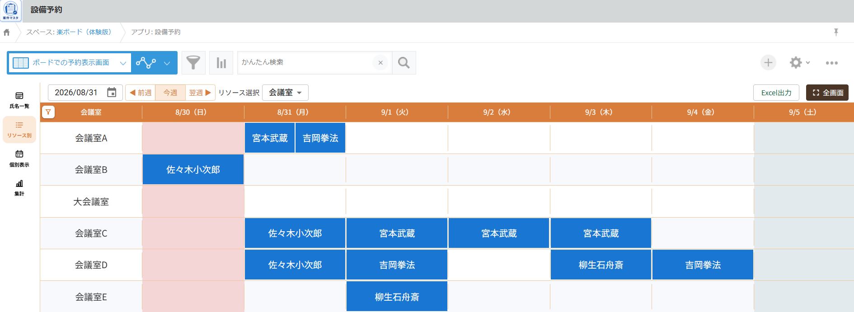Open the three-dot more options menu
Image resolution: width=854 pixels, height=312 pixels.
(832, 63)
